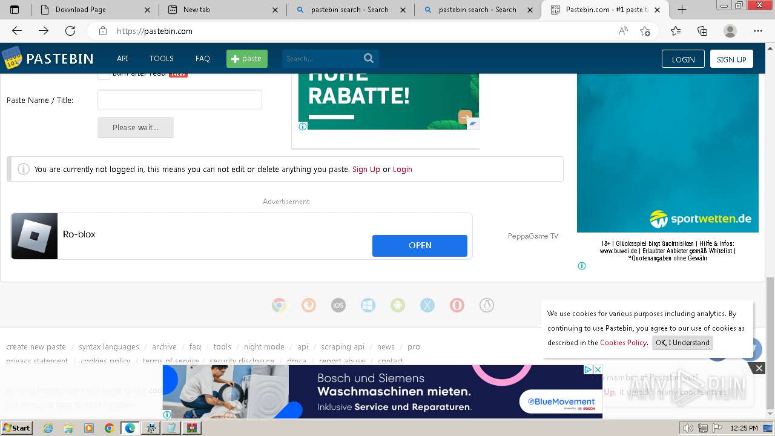Open the API menu item

122,59
